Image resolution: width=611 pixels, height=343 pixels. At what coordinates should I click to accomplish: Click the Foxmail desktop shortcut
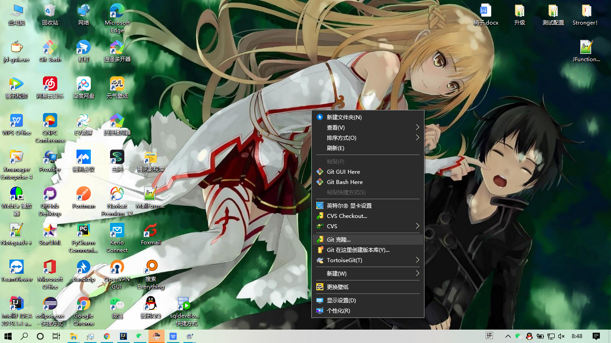tap(150, 234)
